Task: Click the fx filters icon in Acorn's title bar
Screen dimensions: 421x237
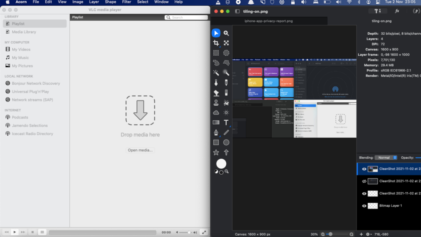Action: pyautogui.click(x=397, y=11)
